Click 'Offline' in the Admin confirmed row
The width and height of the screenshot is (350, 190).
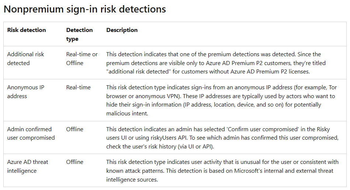pos(75,129)
